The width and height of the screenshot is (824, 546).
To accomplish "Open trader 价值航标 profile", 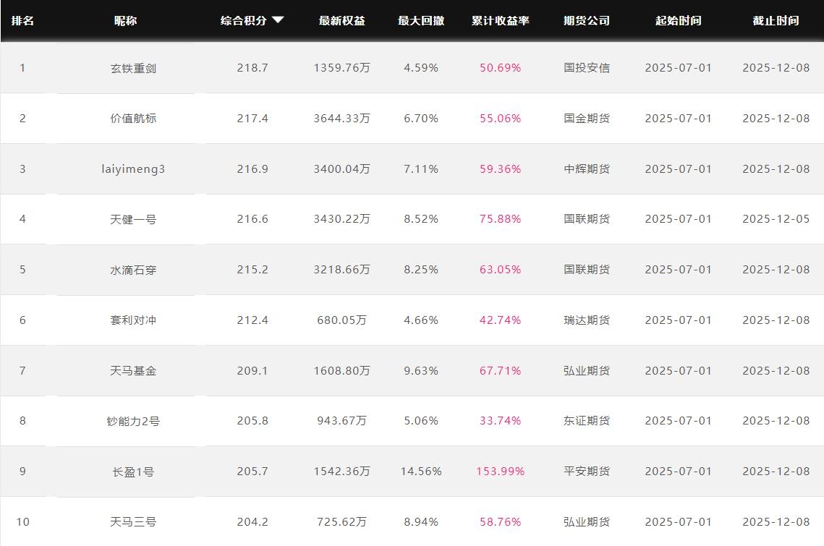I will [133, 119].
